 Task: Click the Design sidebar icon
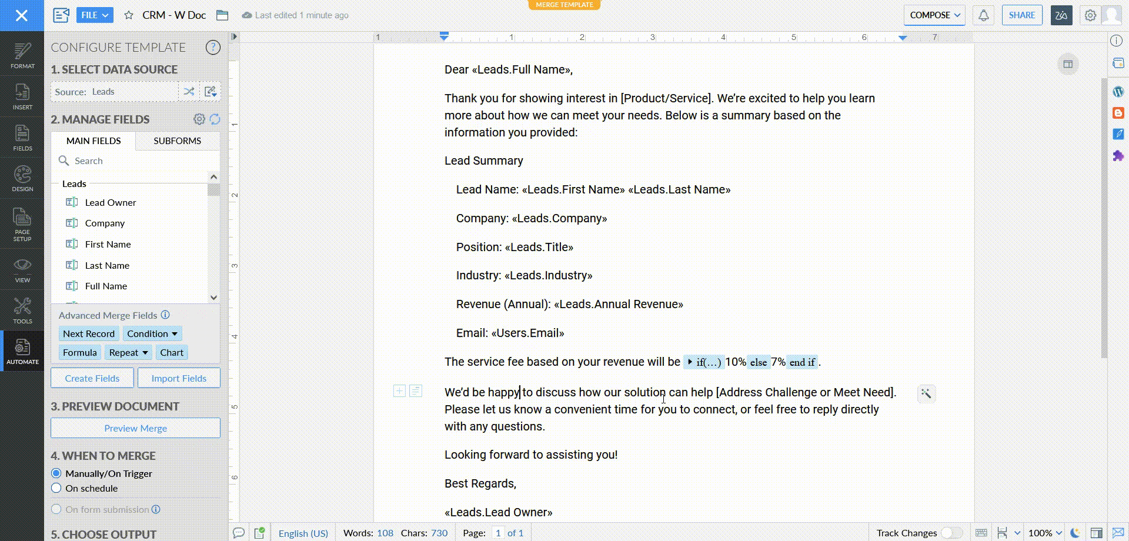tap(22, 178)
